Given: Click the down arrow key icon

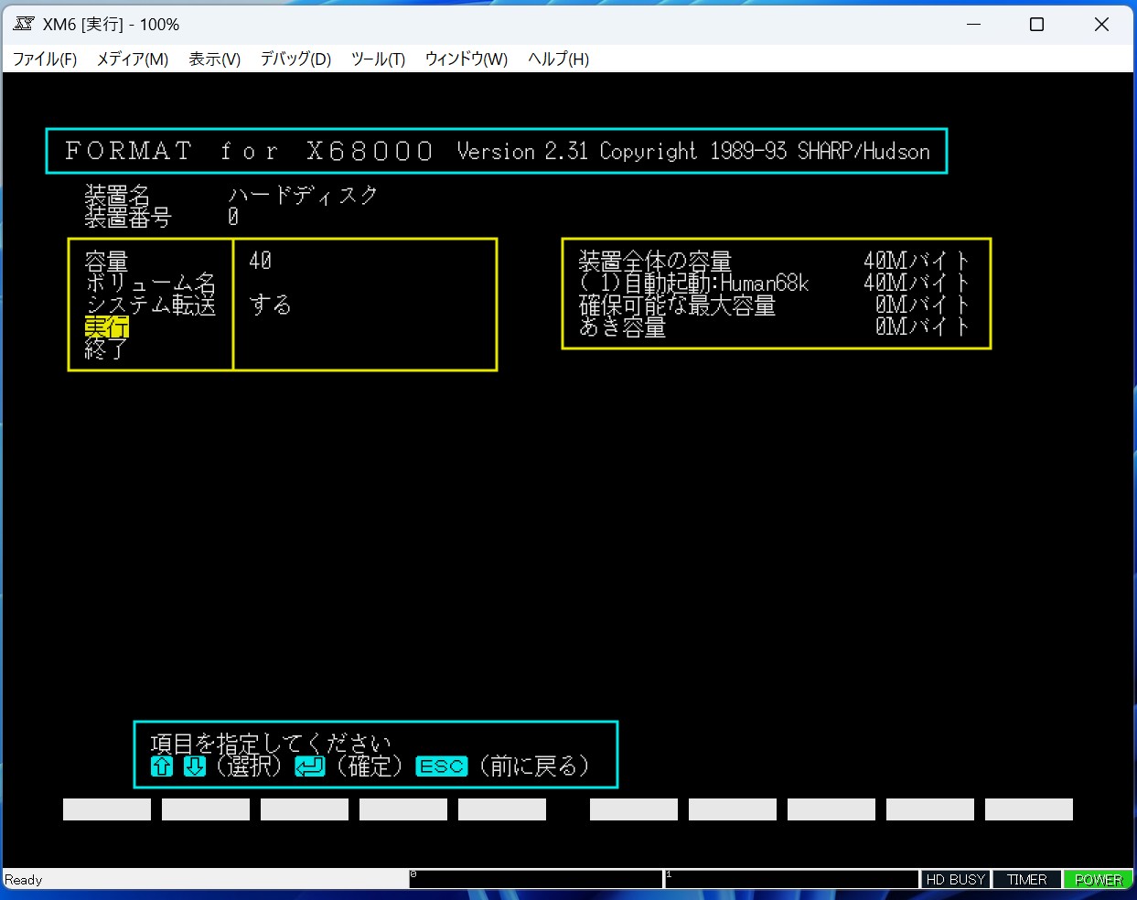Looking at the screenshot, I should (x=195, y=766).
